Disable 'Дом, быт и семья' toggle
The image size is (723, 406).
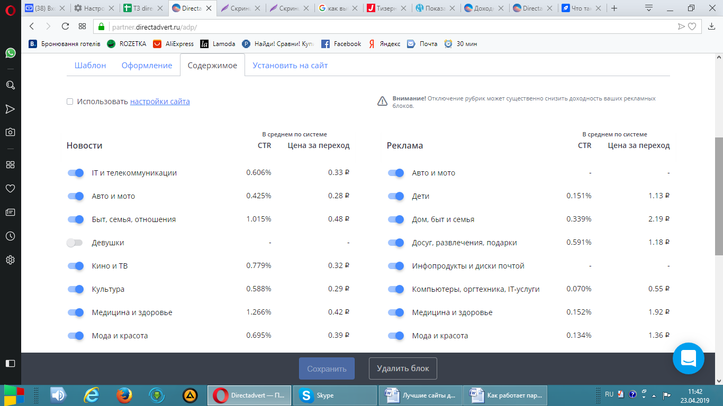coord(396,219)
